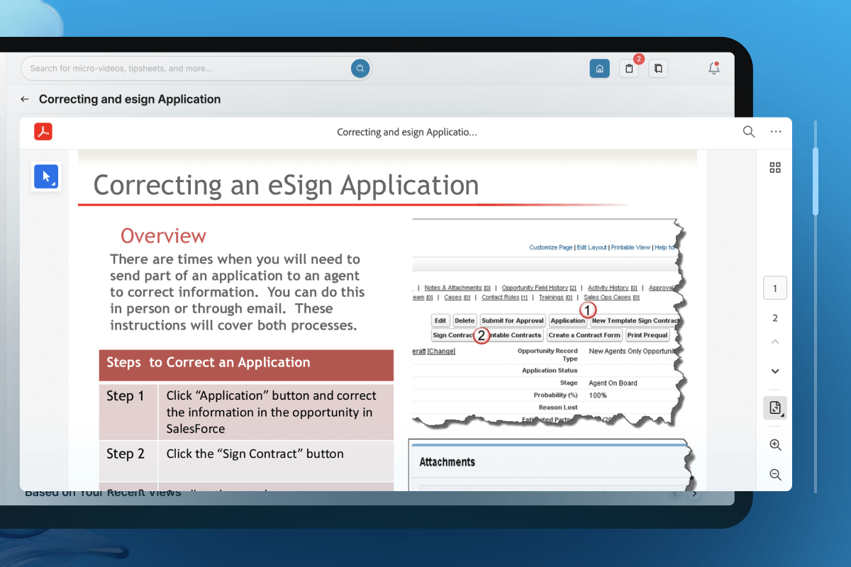851x567 pixels.
Task: Open clipboard icon with 2 badge
Action: click(629, 68)
